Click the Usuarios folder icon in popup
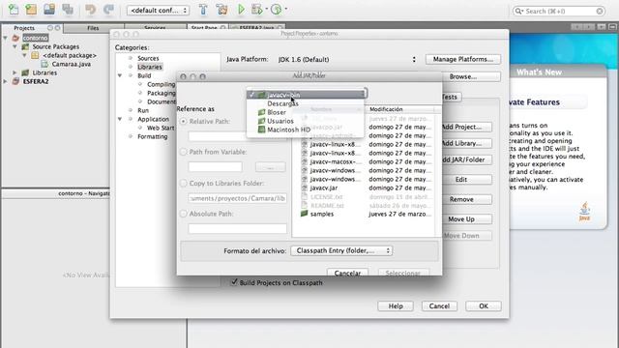The image size is (619, 348). point(261,121)
